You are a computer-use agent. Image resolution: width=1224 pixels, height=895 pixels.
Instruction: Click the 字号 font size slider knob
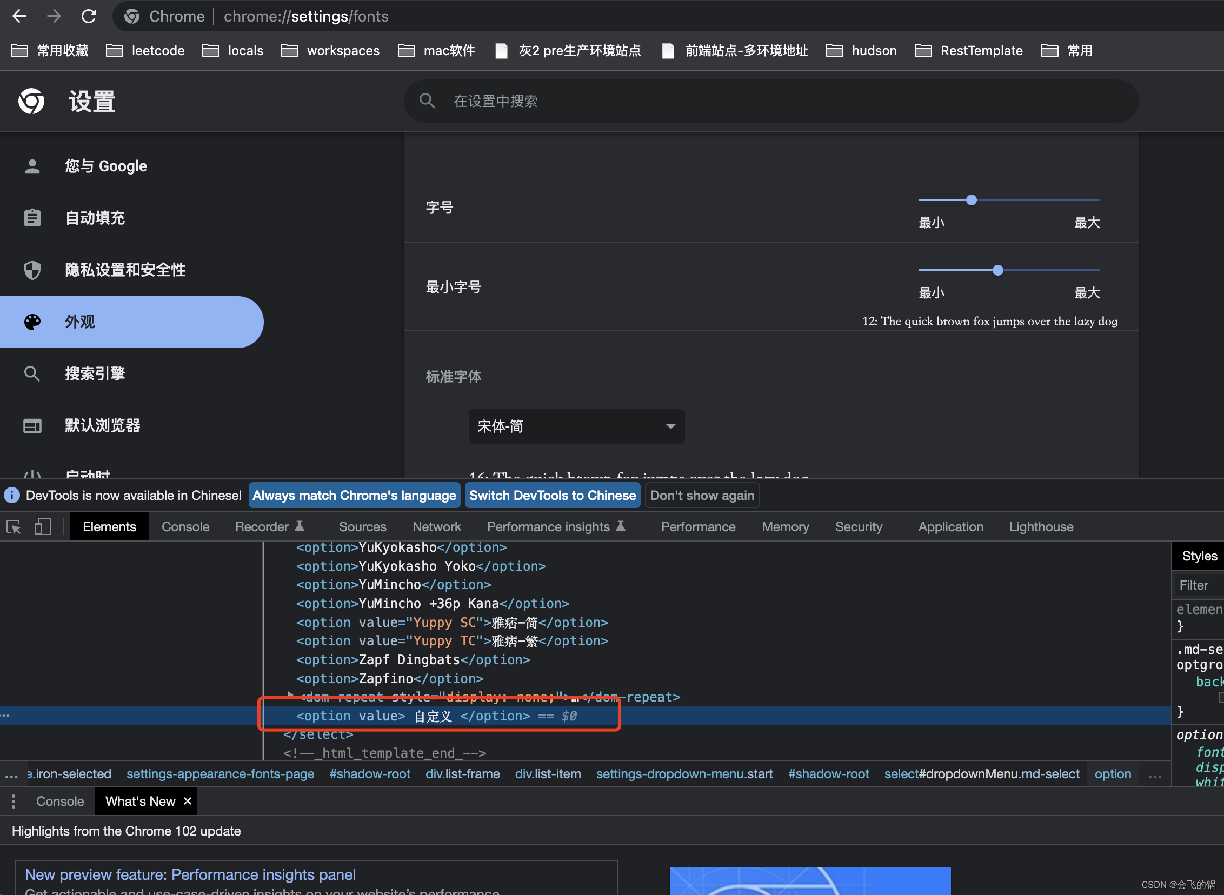[971, 200]
